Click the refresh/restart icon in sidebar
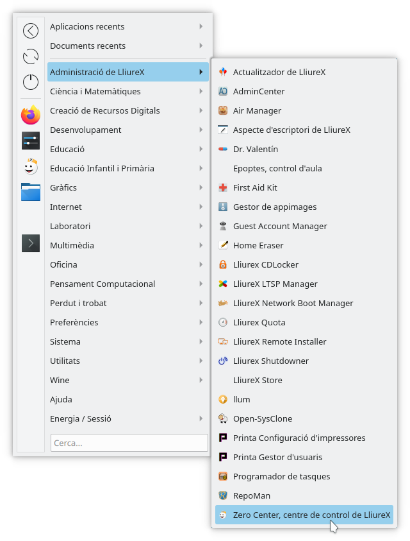Screen dimensions: 410x541 coord(31,56)
